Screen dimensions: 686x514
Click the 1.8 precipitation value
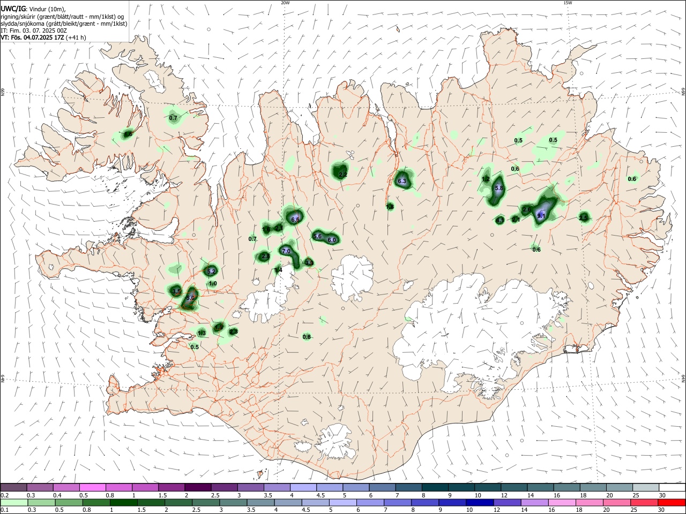390,206
